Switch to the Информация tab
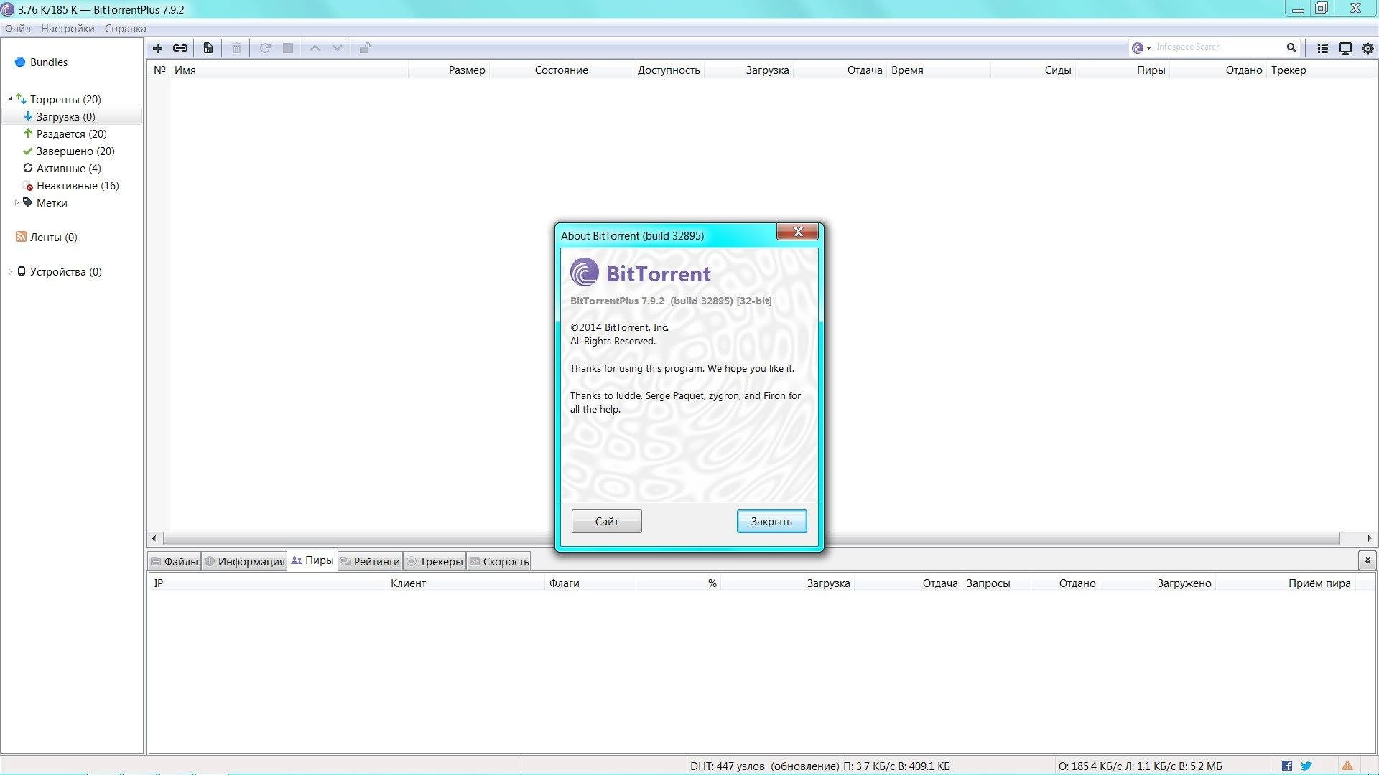Screen dimensions: 1379x775 click(245, 561)
